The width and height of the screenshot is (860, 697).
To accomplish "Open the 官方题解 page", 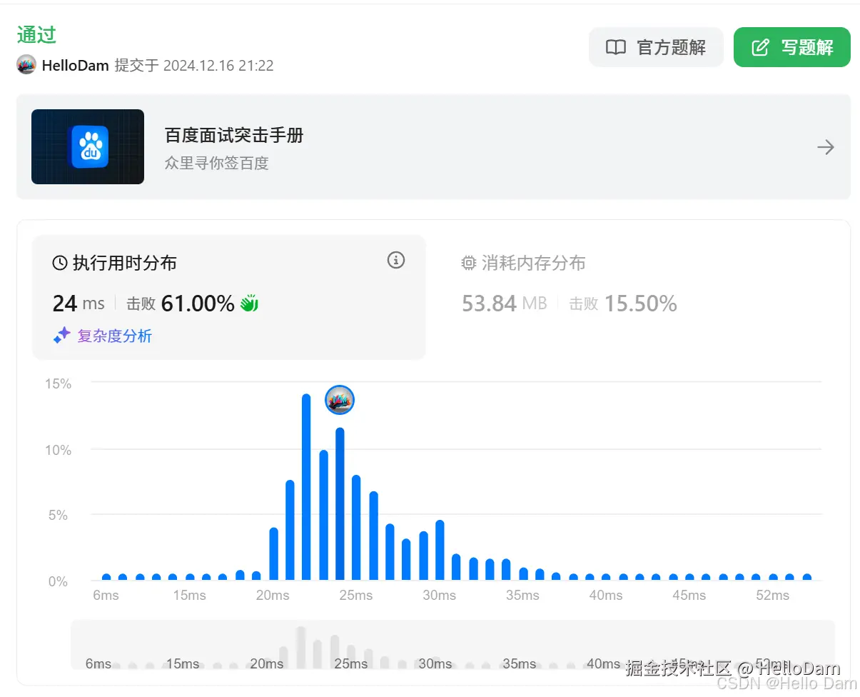I will coord(655,47).
